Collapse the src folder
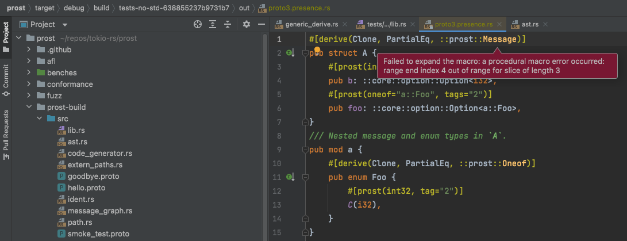The width and height of the screenshot is (627, 241). click(39, 119)
